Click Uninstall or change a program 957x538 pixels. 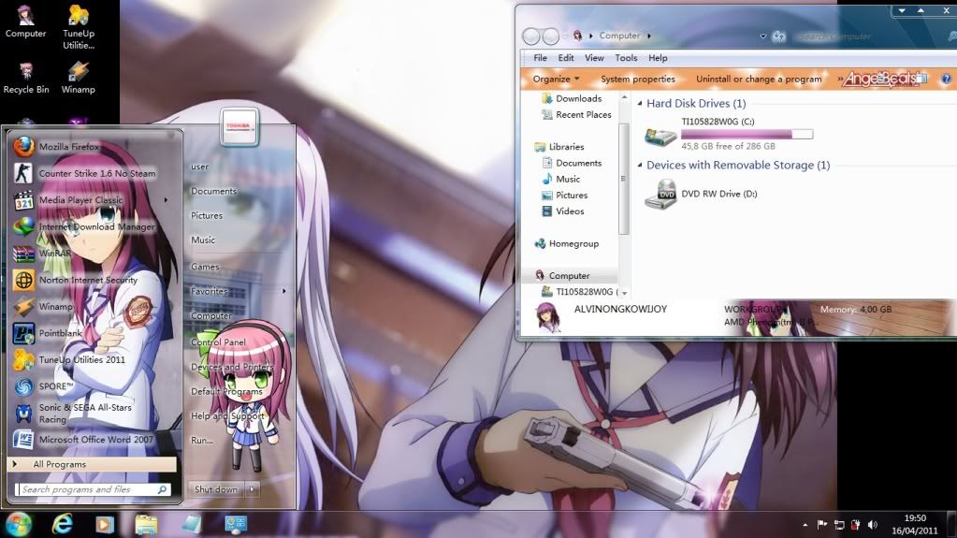(759, 79)
